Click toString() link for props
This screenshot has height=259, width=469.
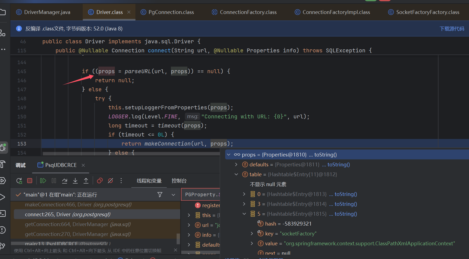326,155
